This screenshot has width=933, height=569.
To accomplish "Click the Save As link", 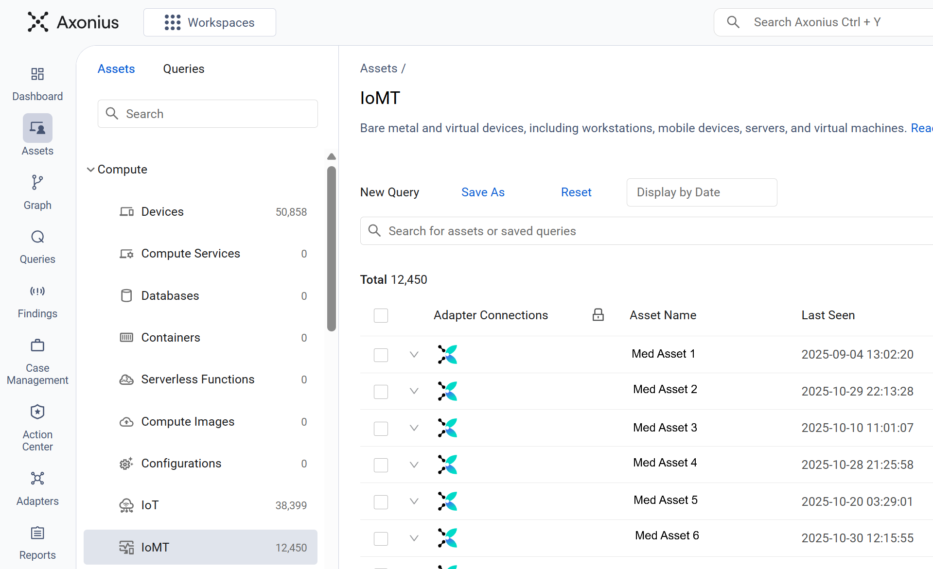I will click(x=483, y=192).
